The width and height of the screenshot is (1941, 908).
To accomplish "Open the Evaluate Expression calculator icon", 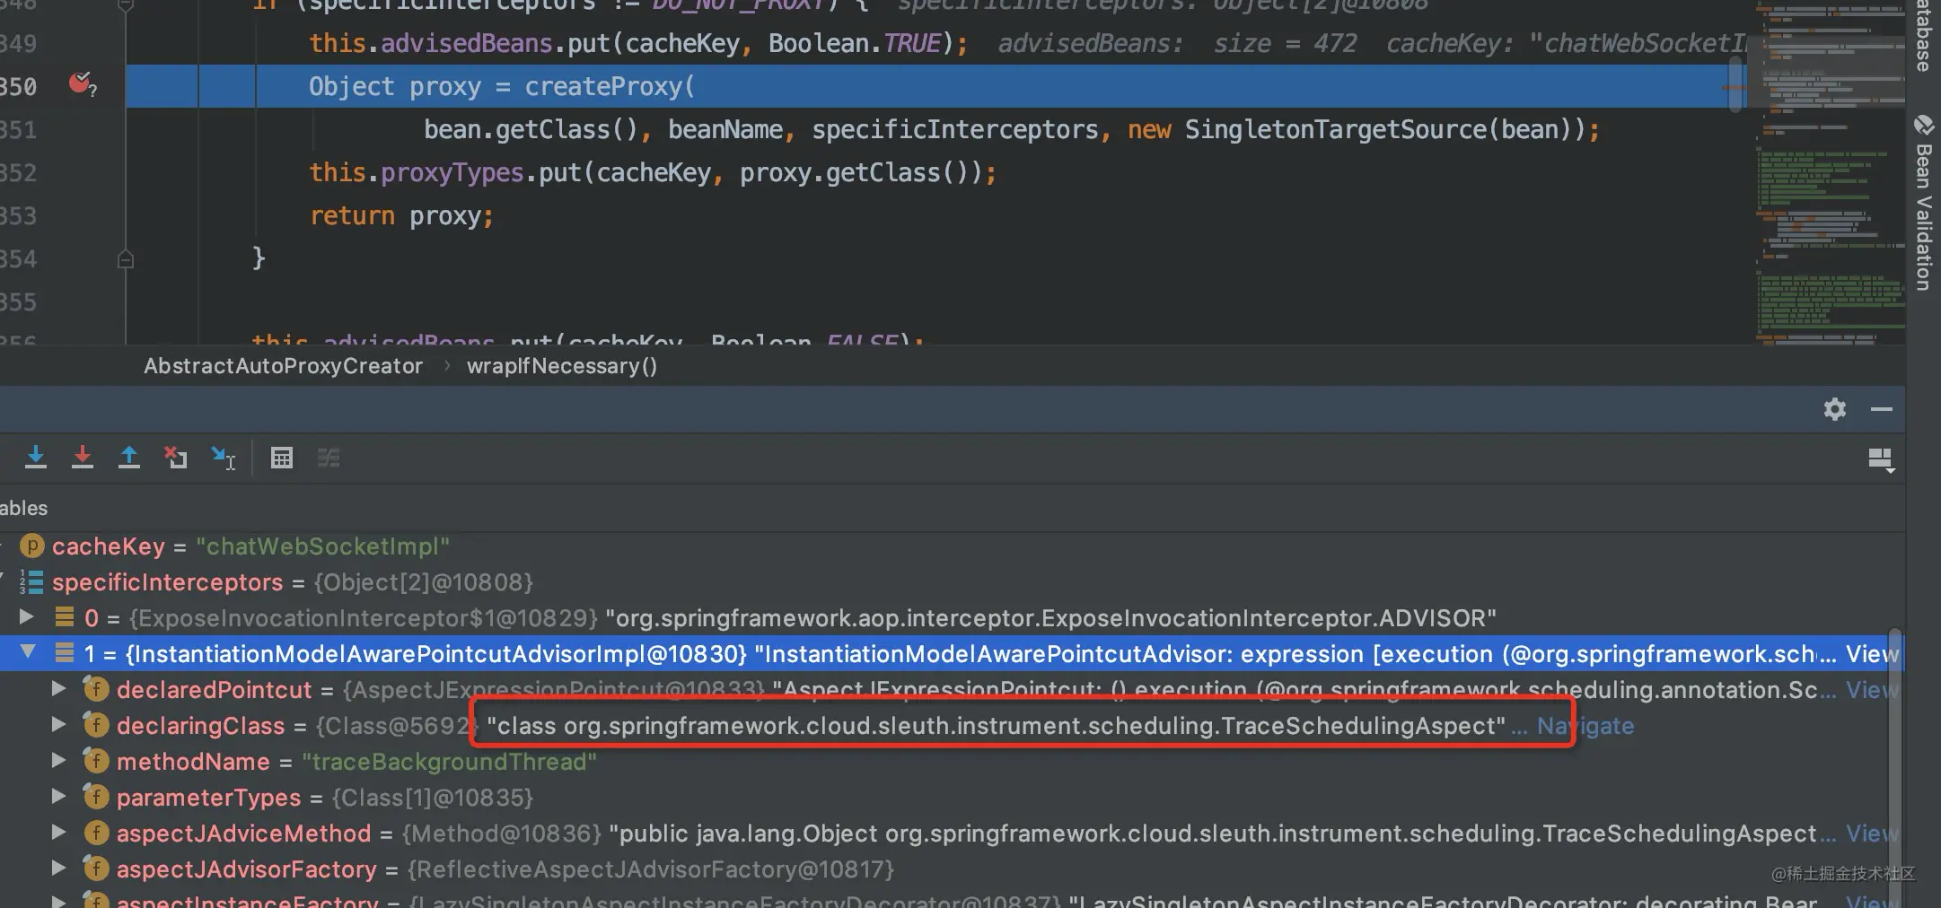I will (282, 458).
